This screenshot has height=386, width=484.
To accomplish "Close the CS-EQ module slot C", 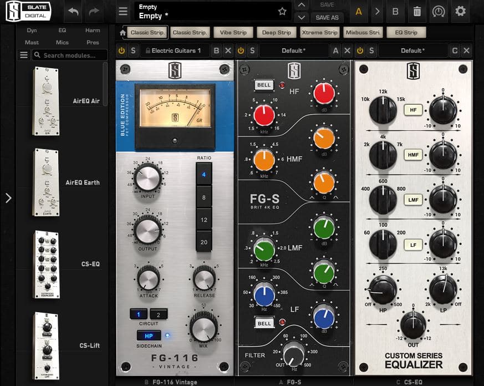I will 466,50.
